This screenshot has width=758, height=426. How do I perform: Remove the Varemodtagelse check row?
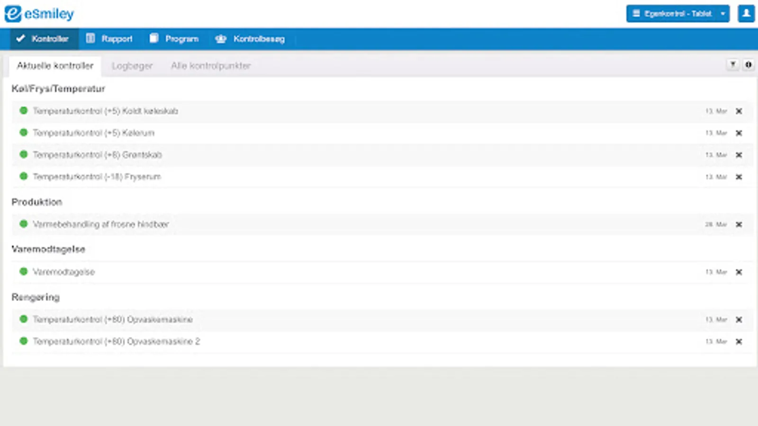point(739,272)
